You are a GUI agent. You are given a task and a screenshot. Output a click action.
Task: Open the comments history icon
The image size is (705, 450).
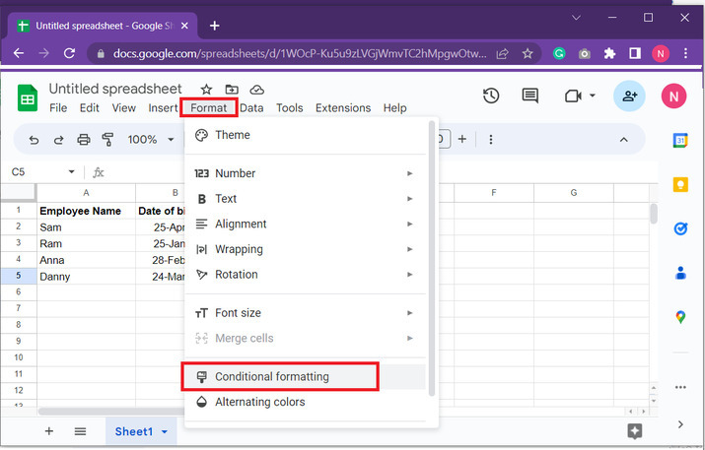point(530,96)
